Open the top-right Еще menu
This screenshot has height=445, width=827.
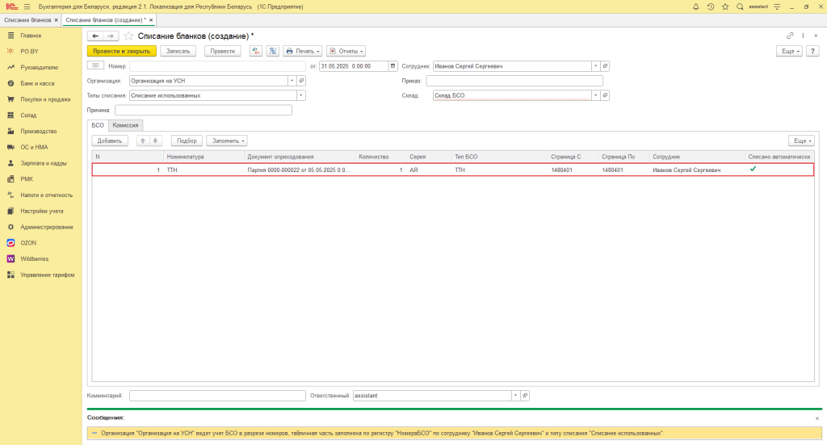(x=790, y=51)
